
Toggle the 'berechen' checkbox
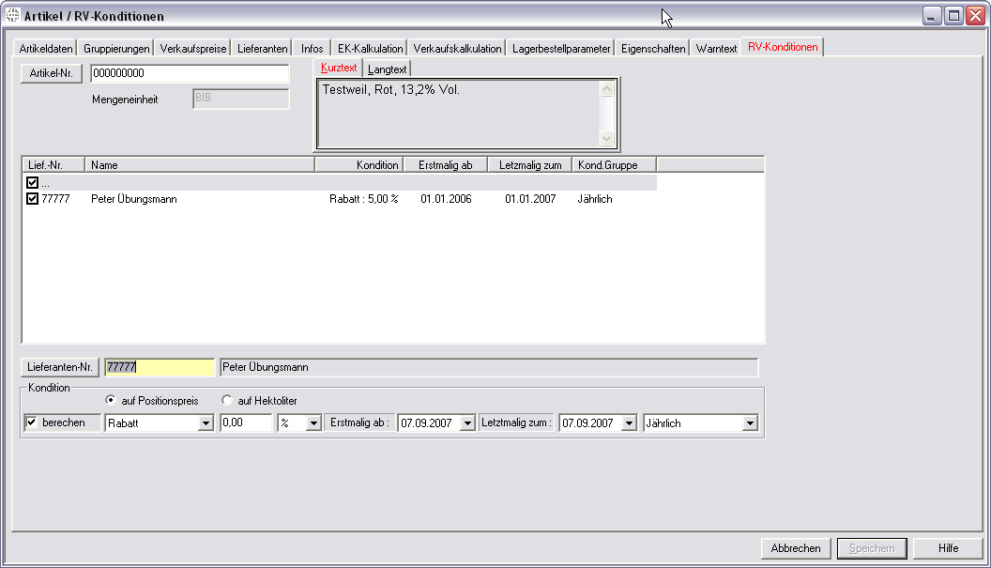(x=32, y=422)
